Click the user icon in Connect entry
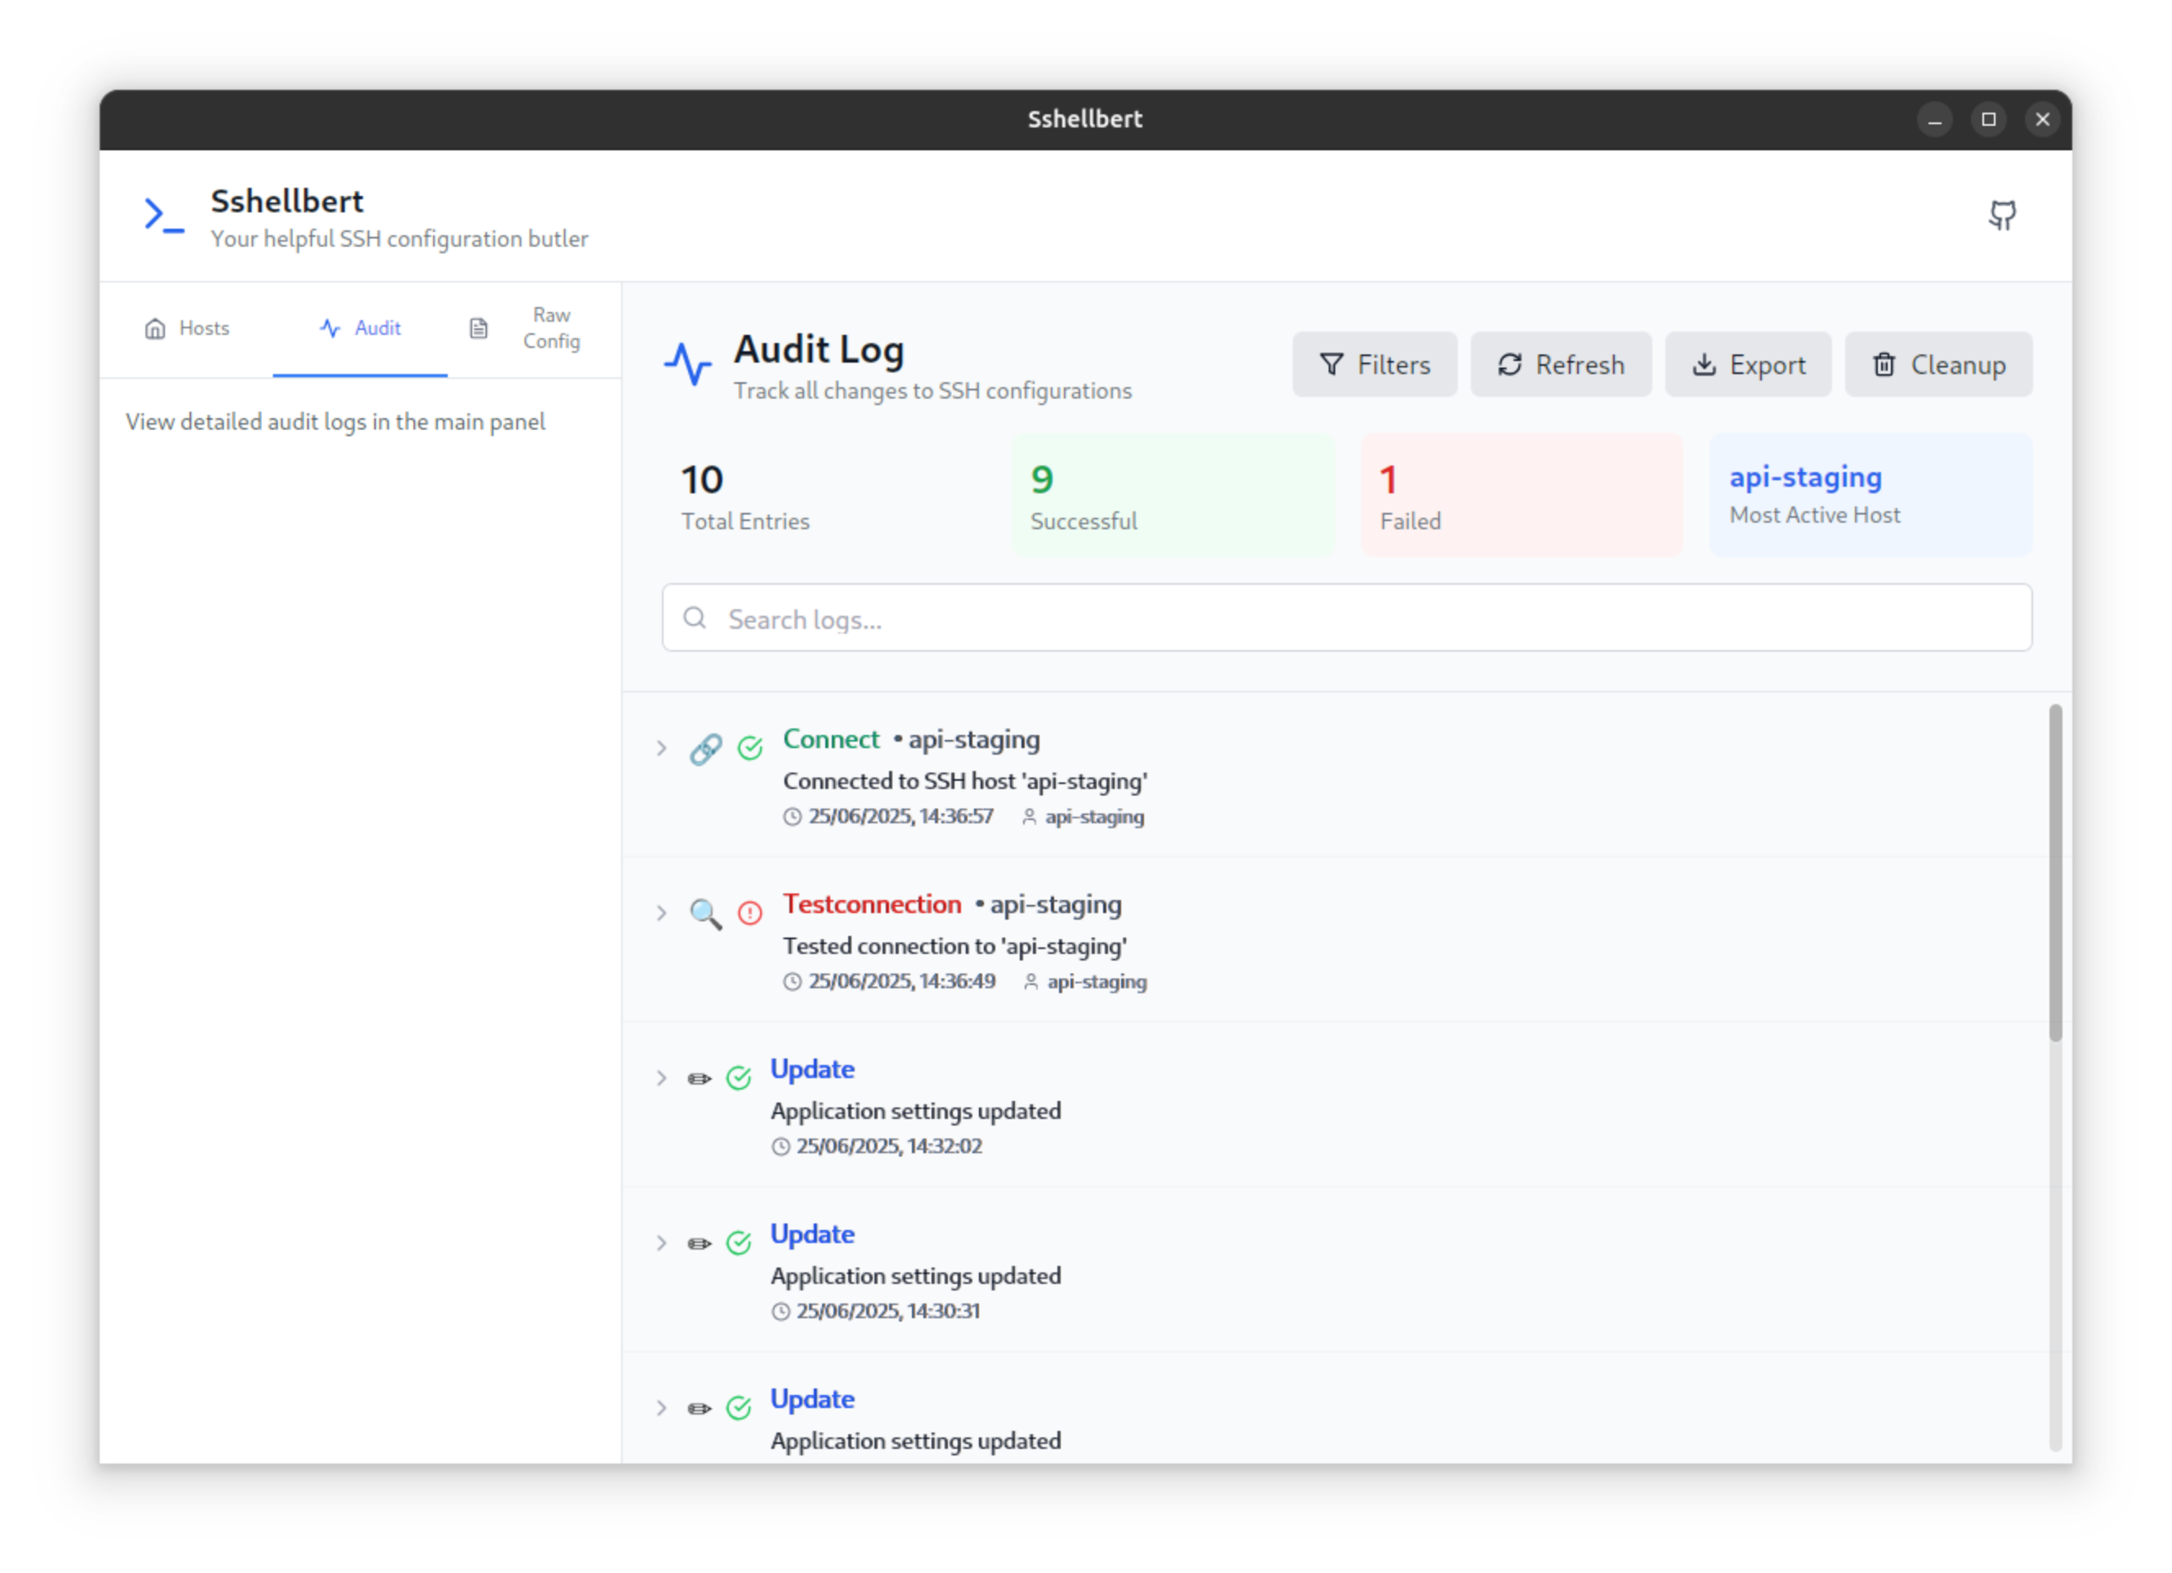The width and height of the screenshot is (2172, 1573). coord(1029,818)
